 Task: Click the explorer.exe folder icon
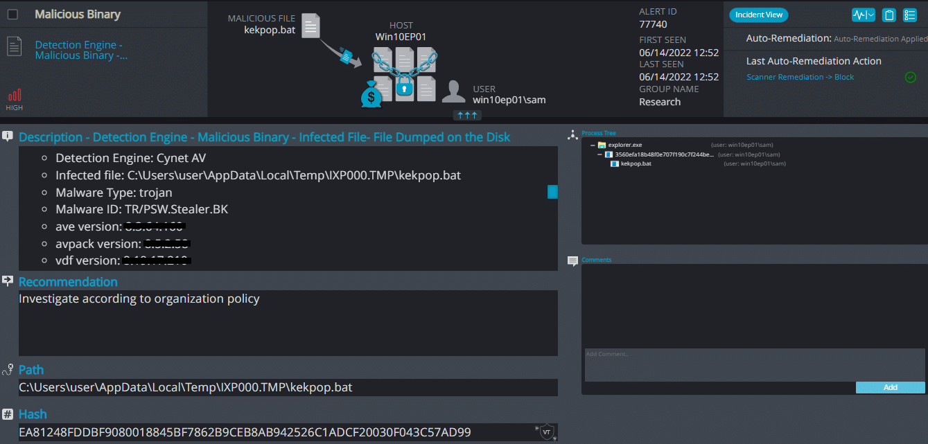[602, 145]
